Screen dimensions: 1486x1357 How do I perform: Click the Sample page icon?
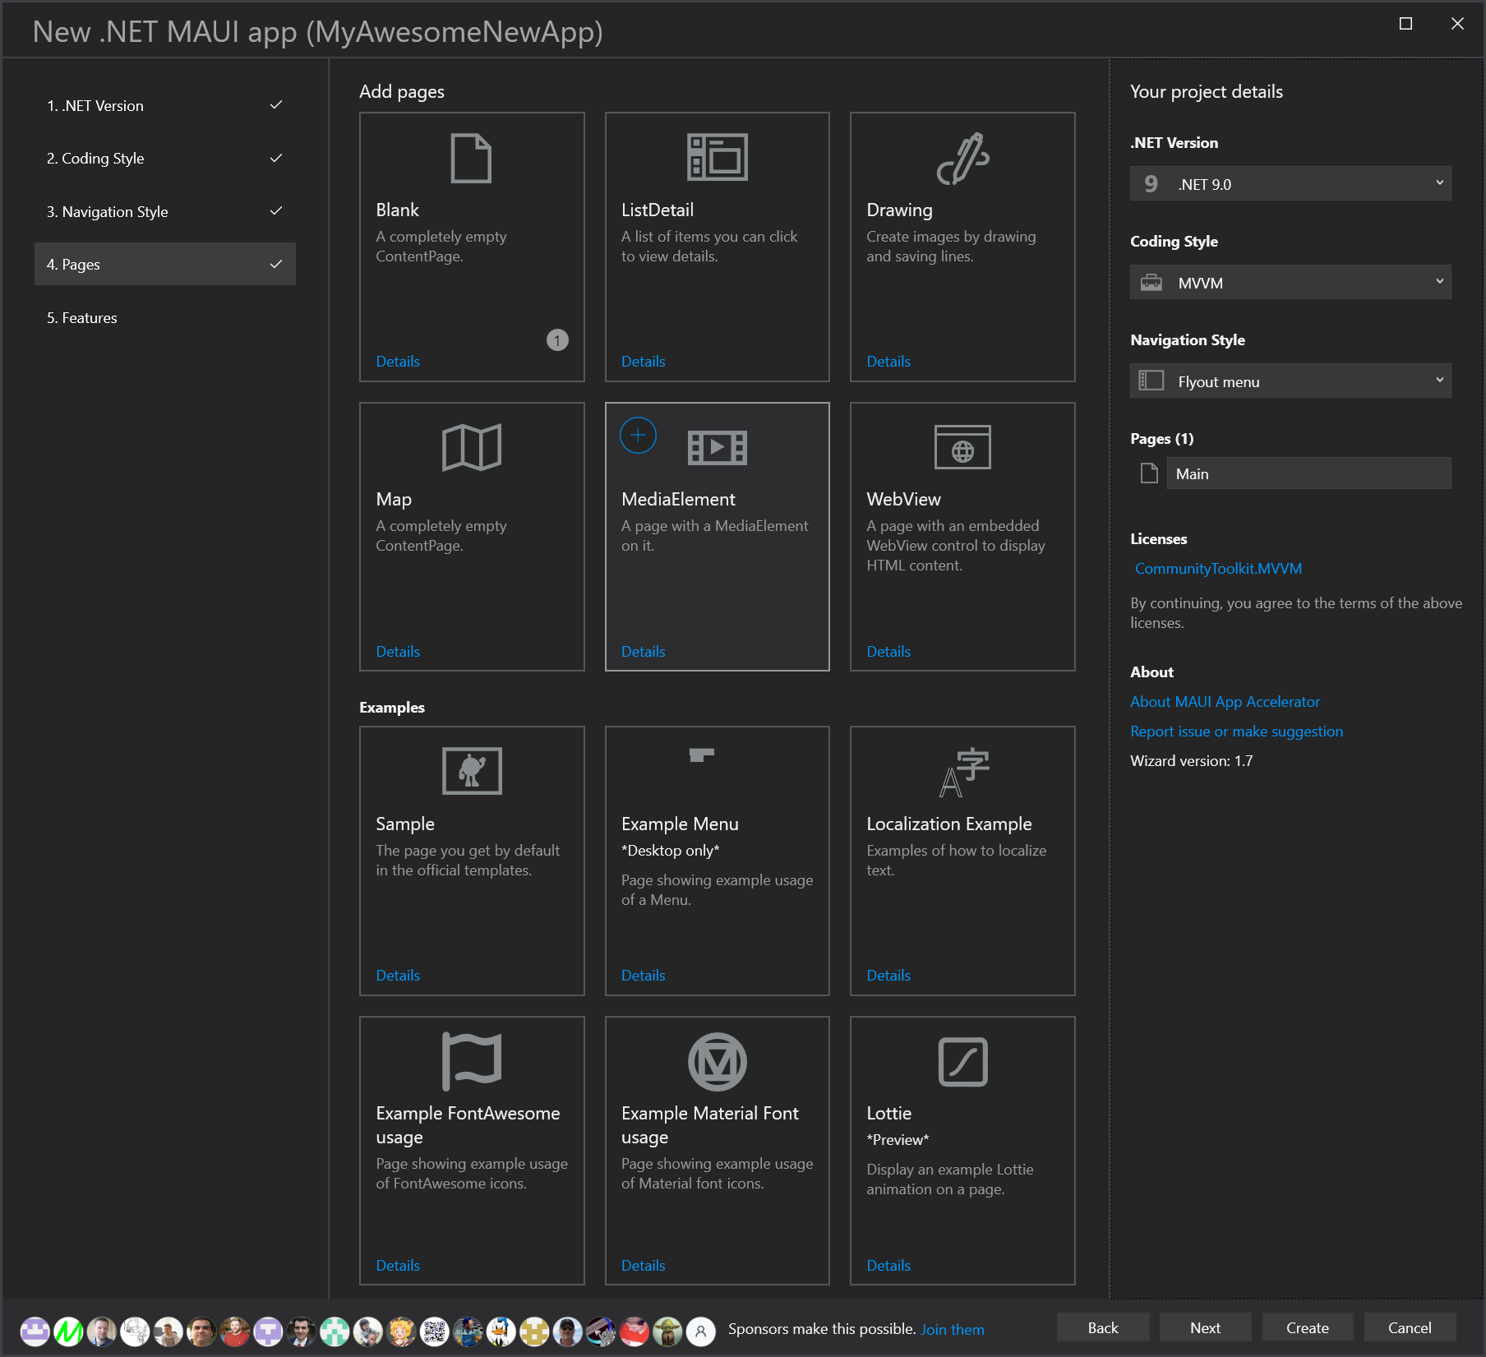pyautogui.click(x=472, y=771)
